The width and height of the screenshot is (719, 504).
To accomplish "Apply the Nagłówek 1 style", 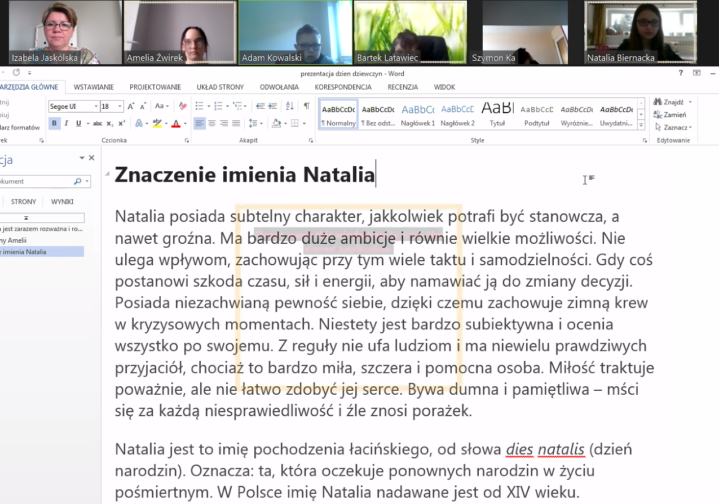I will pos(418,114).
